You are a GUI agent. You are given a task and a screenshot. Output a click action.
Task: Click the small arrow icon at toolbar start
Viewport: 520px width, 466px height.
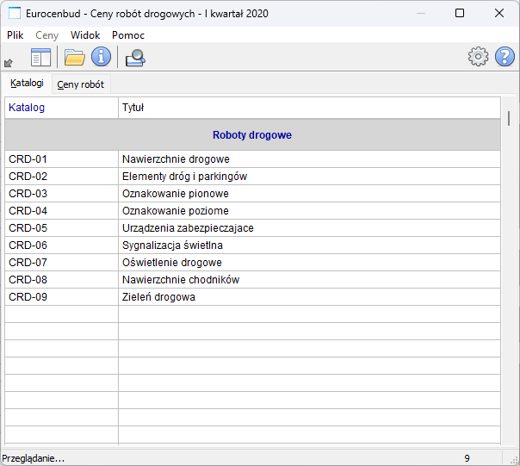[9, 62]
